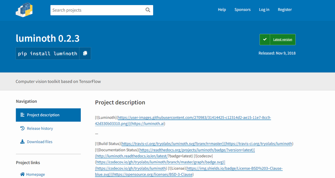Click the green checkmark icon

tap(265, 39)
